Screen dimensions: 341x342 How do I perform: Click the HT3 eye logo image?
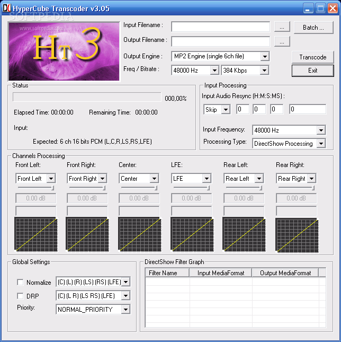point(64,51)
